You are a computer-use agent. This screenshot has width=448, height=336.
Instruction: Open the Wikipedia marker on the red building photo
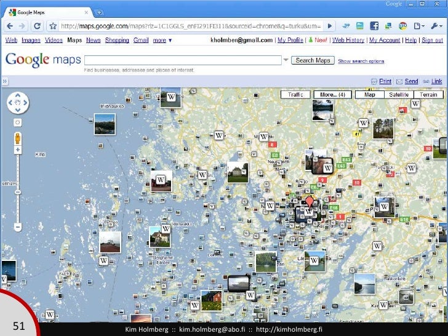coord(161,180)
